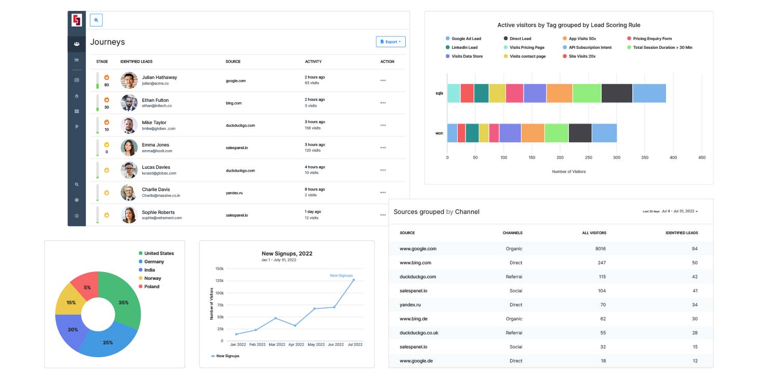Click the flame score icon for Julian Hathaway
This screenshot has height=379, width=758.
(x=107, y=77)
